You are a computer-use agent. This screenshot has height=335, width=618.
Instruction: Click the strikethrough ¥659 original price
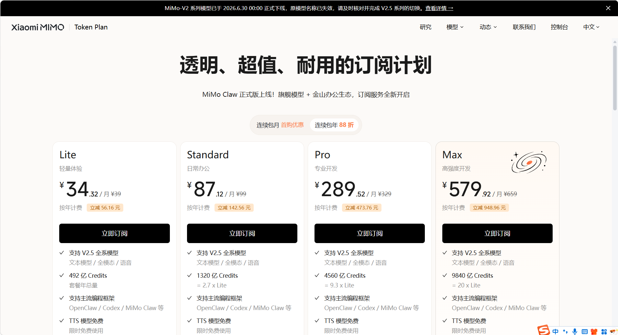[510, 194]
